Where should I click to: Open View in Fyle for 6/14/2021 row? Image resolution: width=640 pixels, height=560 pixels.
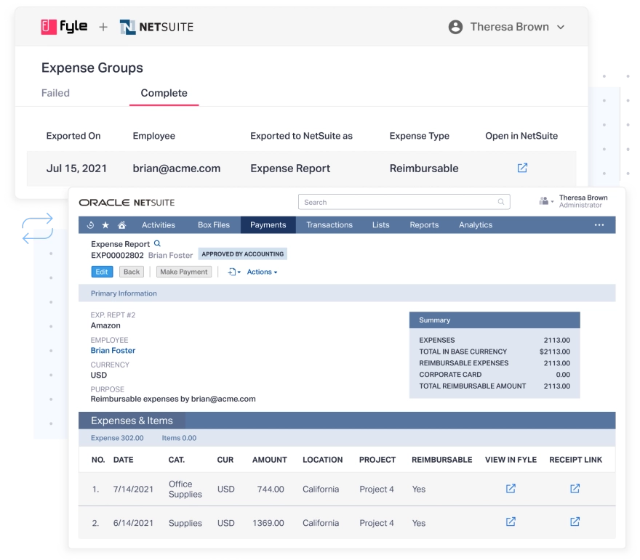(x=511, y=522)
